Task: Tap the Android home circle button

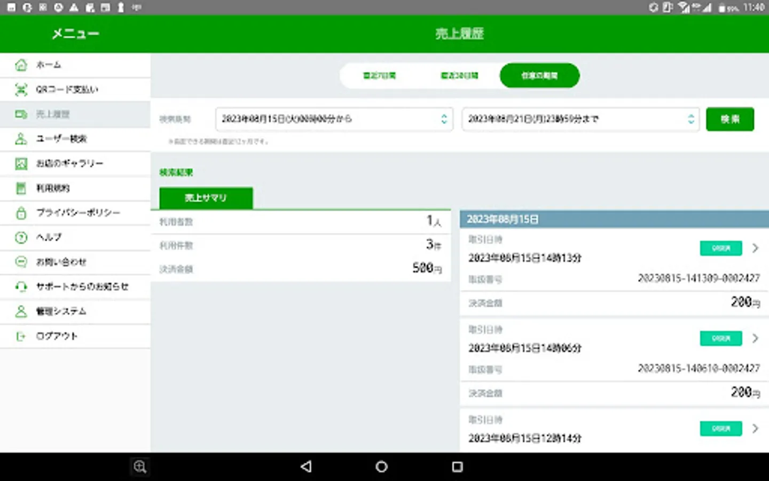Action: (381, 467)
